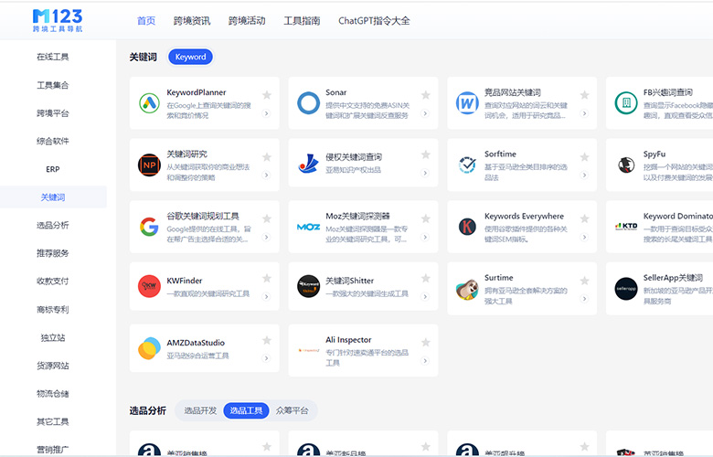Click the KWFinder card title
Viewport: 713px width, 457px height.
(x=184, y=281)
